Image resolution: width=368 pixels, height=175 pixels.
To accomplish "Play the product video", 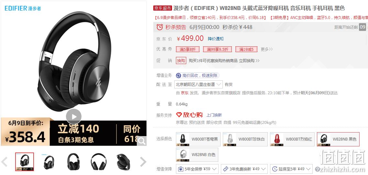I will [x=74, y=116].
